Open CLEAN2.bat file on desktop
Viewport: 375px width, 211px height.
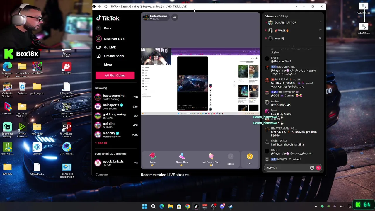[x=363, y=29]
